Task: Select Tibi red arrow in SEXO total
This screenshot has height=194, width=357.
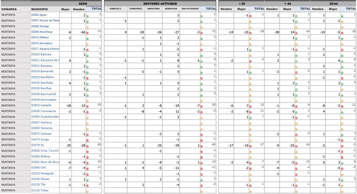Action: tap(88, 186)
